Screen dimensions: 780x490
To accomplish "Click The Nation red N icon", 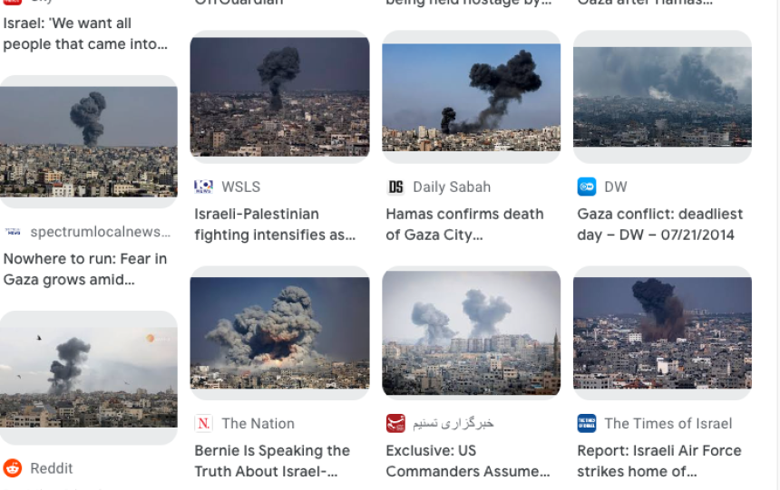I will 203,423.
